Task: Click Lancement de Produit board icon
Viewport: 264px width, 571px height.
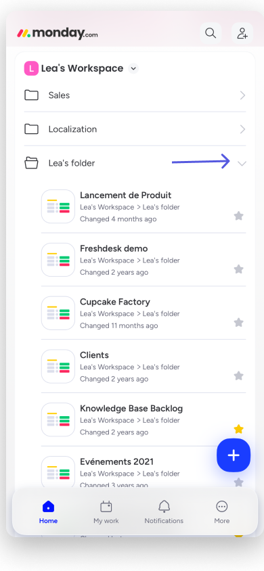Action: tap(58, 206)
